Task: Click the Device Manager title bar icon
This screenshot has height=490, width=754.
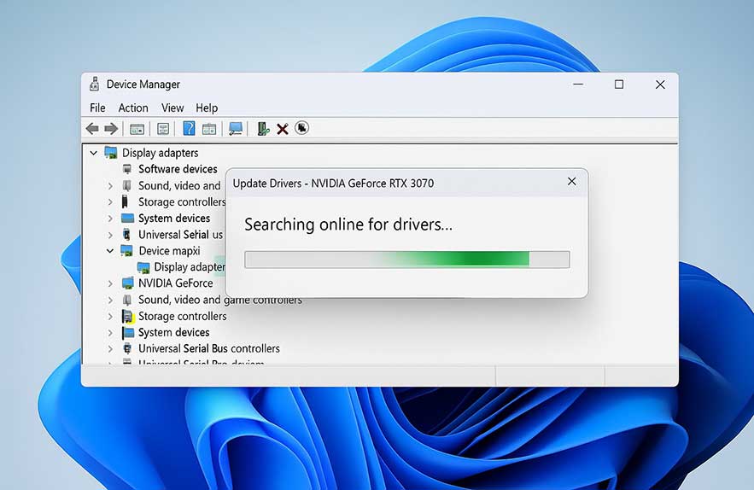Action: (95, 85)
